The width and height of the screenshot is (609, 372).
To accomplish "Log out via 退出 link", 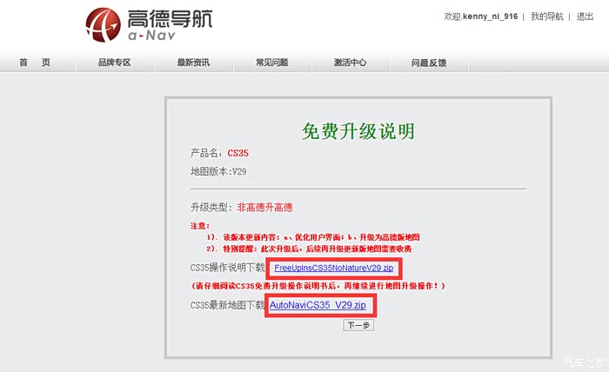I will pos(585,17).
